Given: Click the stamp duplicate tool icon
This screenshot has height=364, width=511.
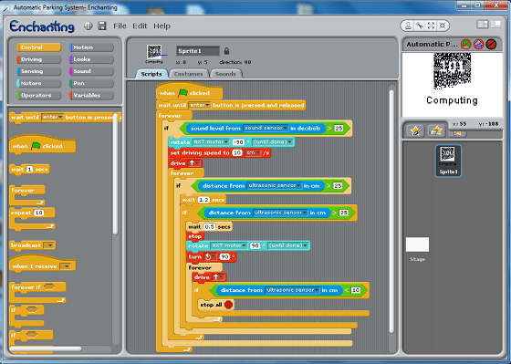Looking at the screenshot, I should [x=408, y=26].
